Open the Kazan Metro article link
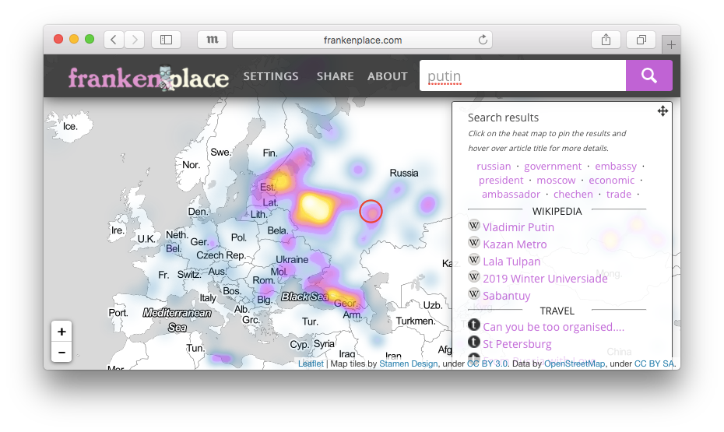Screen dimensions: 724x432 [515, 244]
